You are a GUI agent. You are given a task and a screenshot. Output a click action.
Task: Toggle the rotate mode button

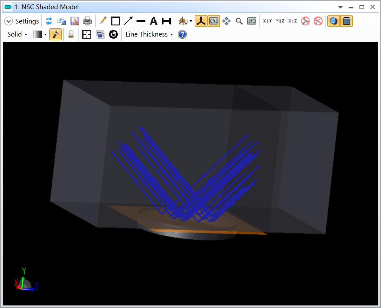point(214,21)
